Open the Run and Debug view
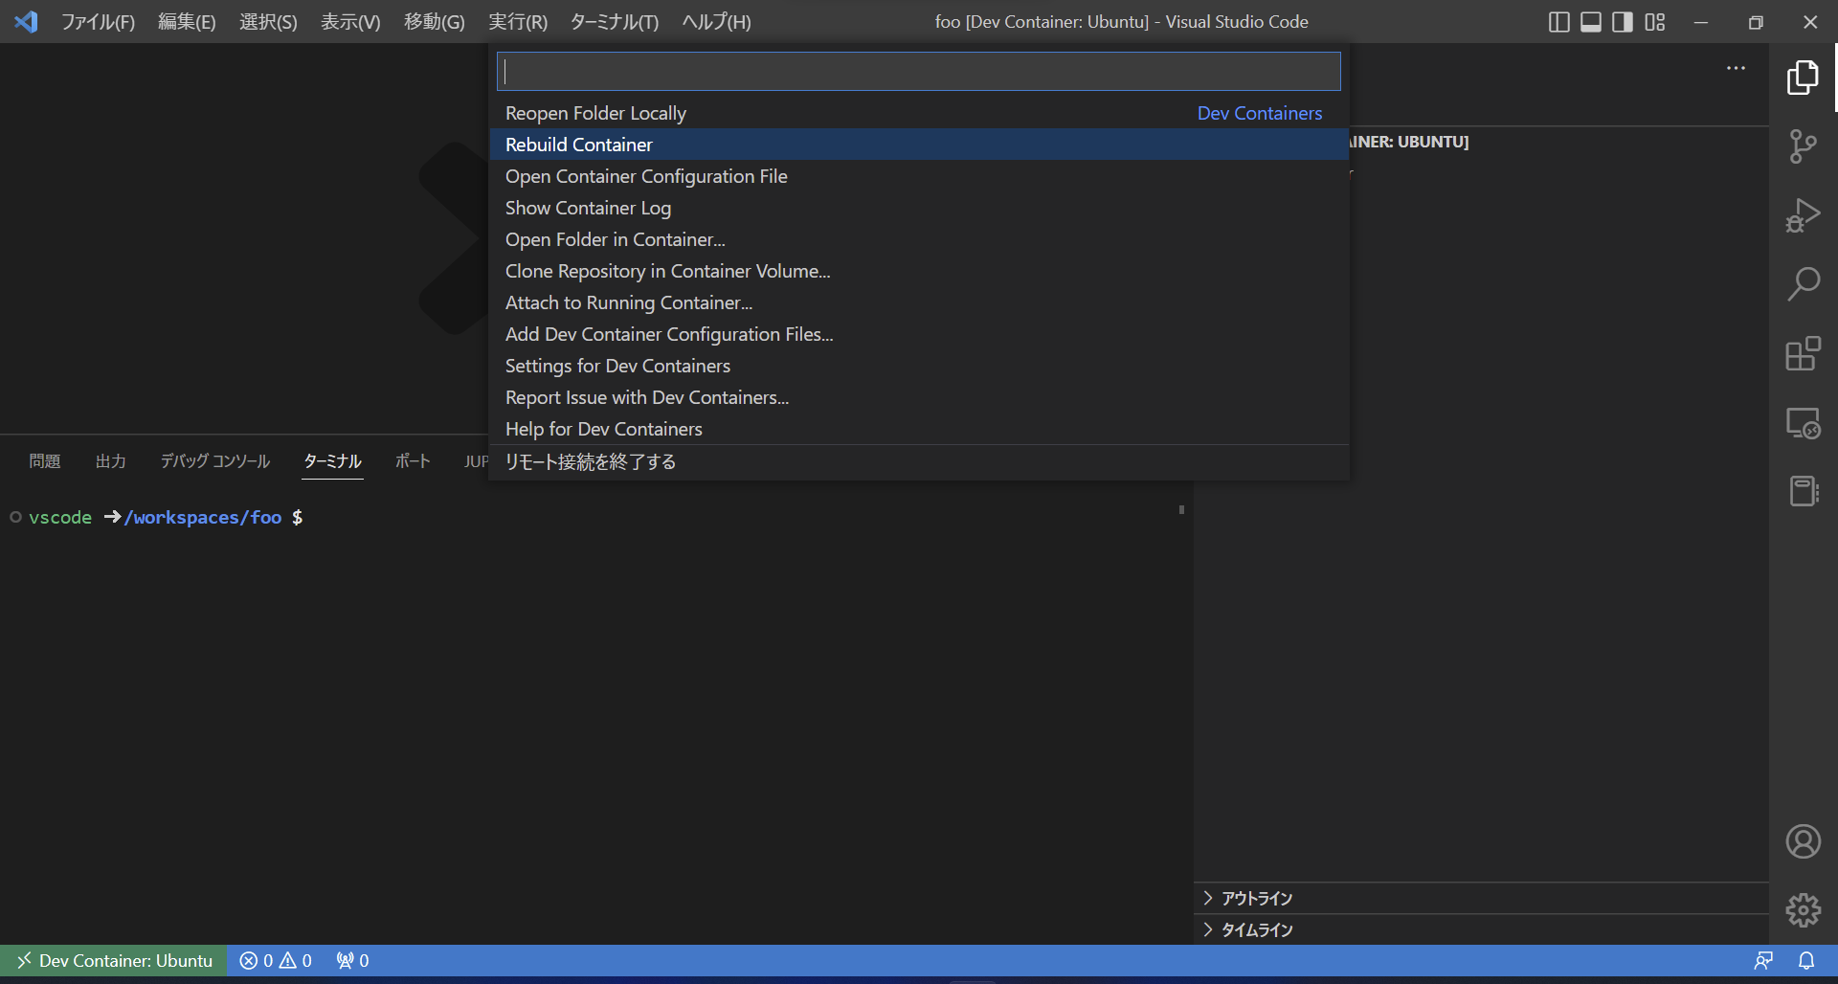This screenshot has width=1838, height=984. coord(1803,215)
